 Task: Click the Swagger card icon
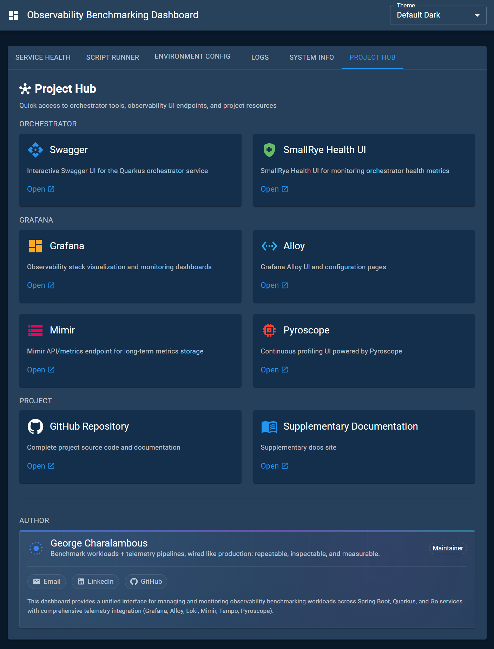[35, 150]
